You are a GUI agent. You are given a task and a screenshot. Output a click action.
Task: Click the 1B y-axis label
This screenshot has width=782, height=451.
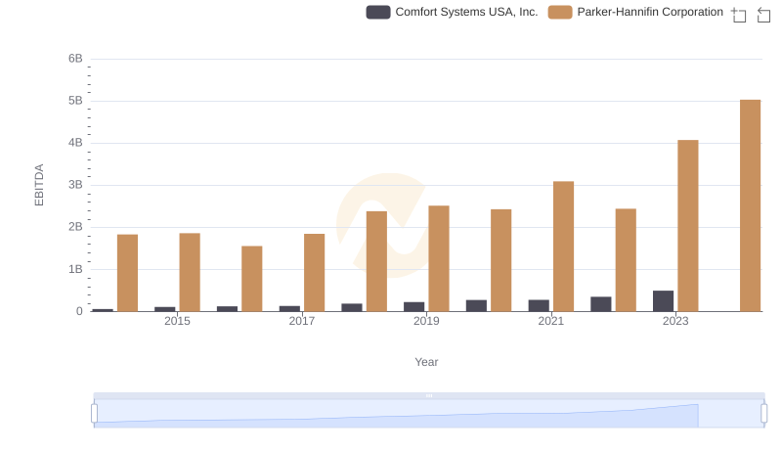[x=75, y=269]
